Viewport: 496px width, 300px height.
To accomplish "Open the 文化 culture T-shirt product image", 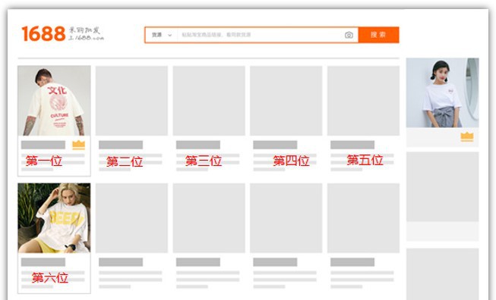I will click(x=54, y=101).
